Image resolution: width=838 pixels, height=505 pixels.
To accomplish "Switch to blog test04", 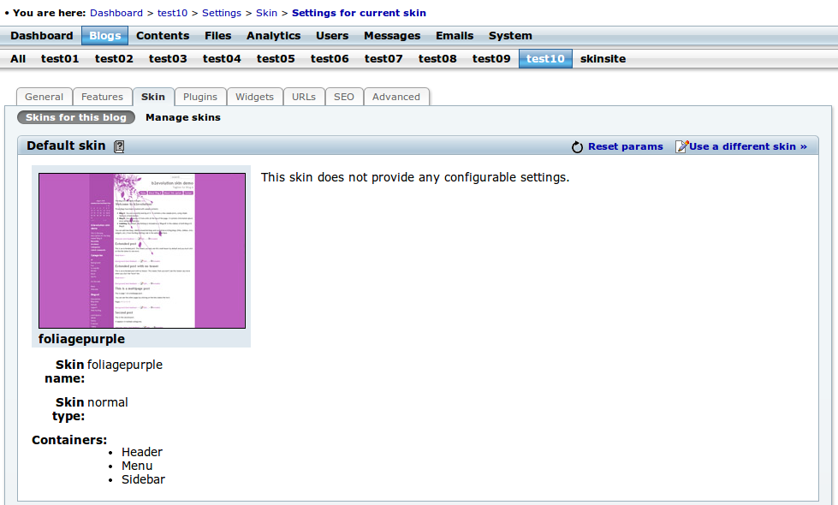I will (222, 59).
